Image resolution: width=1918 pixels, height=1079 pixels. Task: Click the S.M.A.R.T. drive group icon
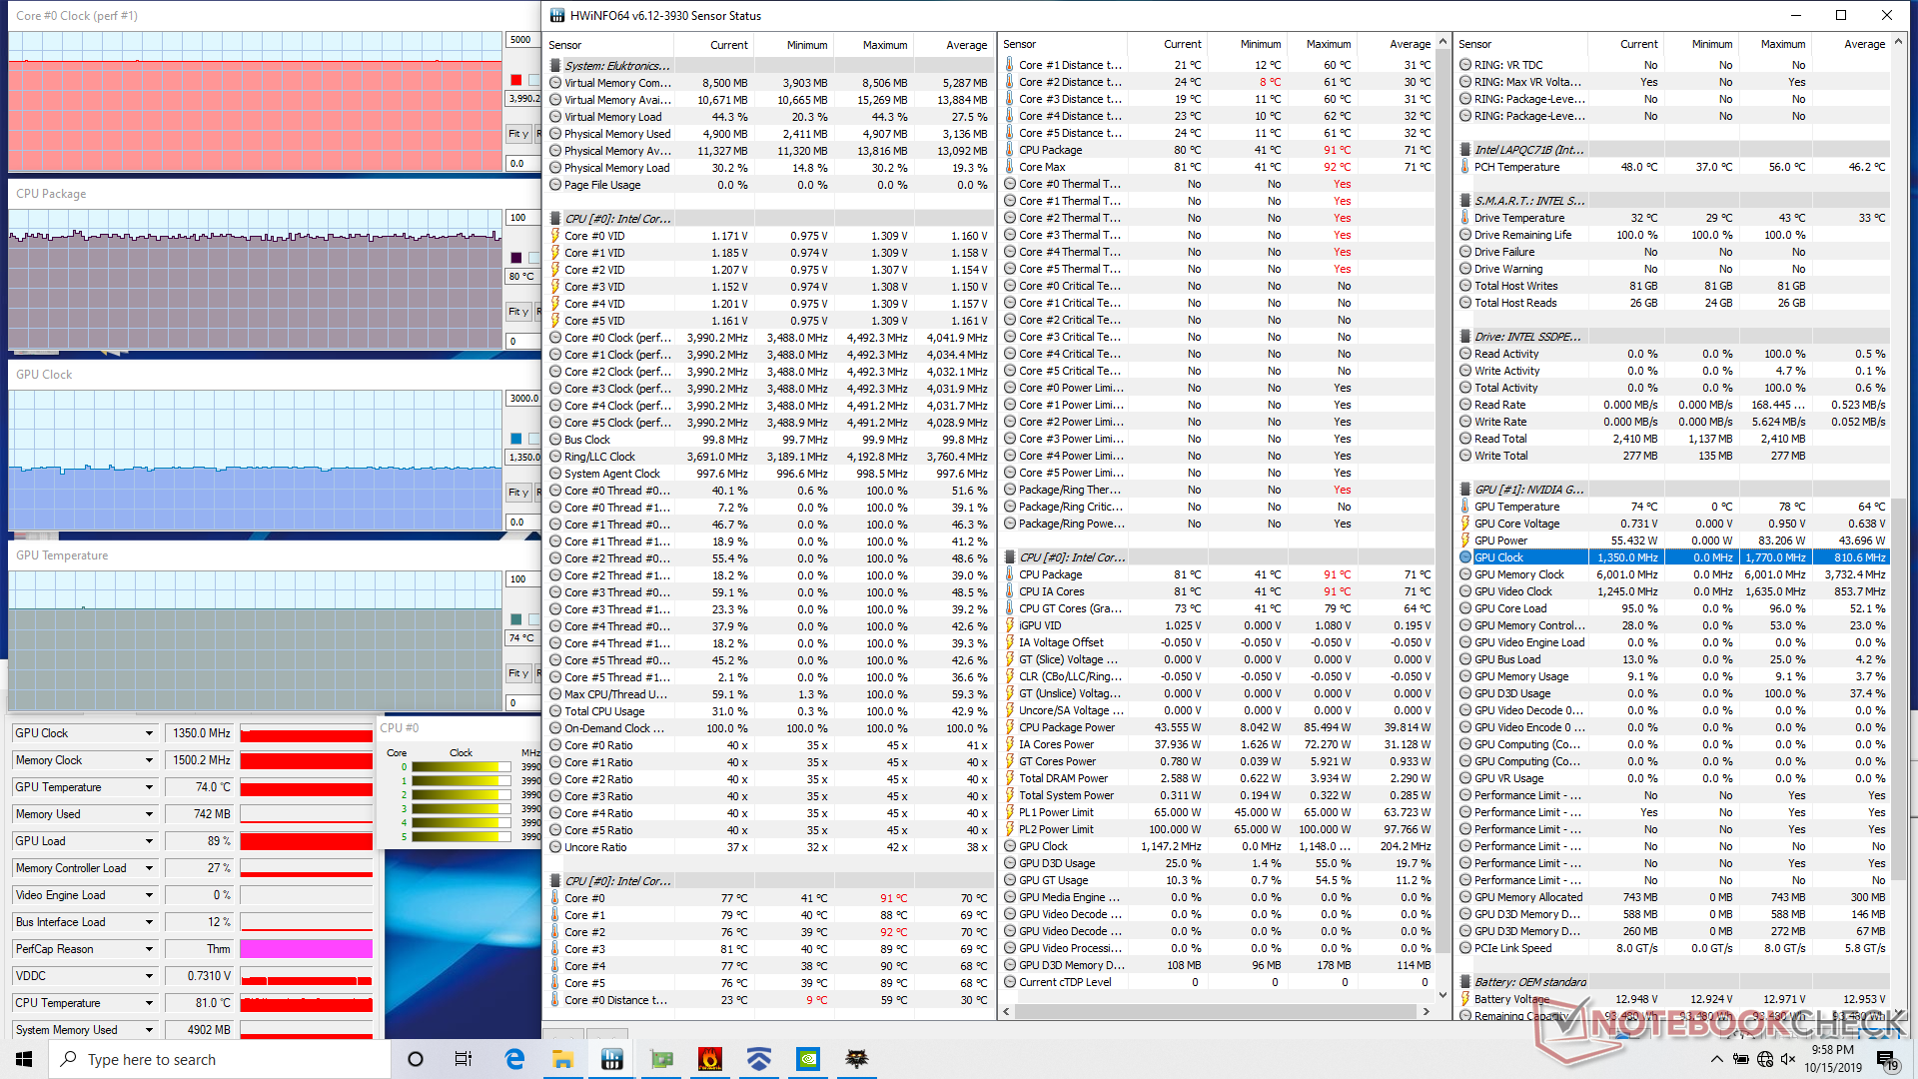(1465, 201)
